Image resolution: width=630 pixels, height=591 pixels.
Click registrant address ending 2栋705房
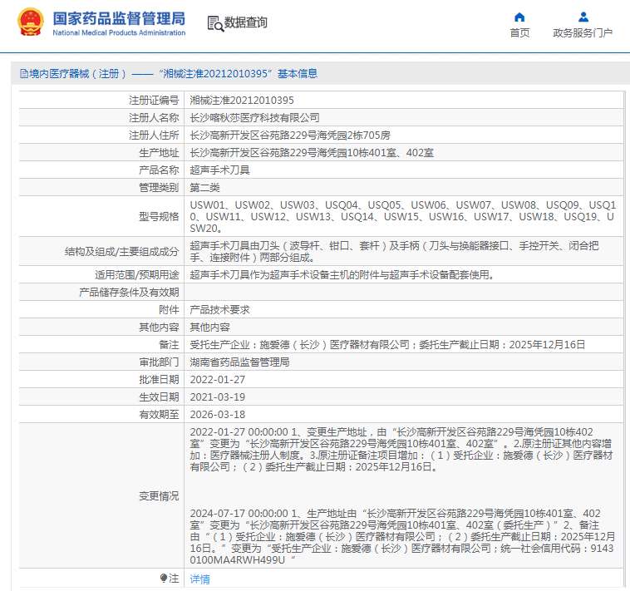click(290, 135)
